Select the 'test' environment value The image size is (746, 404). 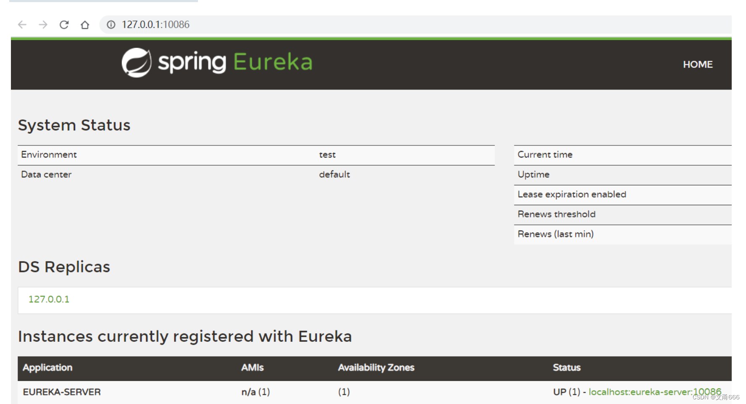click(x=327, y=155)
